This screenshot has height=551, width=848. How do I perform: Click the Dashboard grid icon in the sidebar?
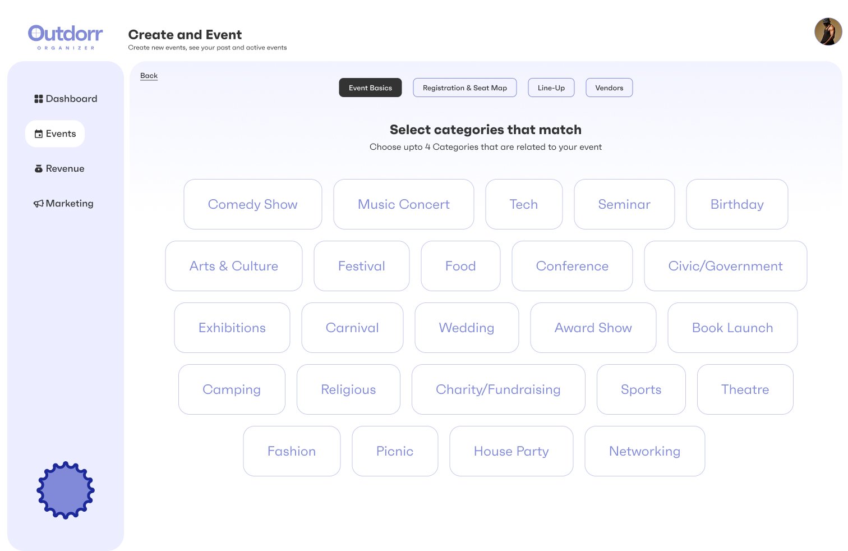(38, 98)
